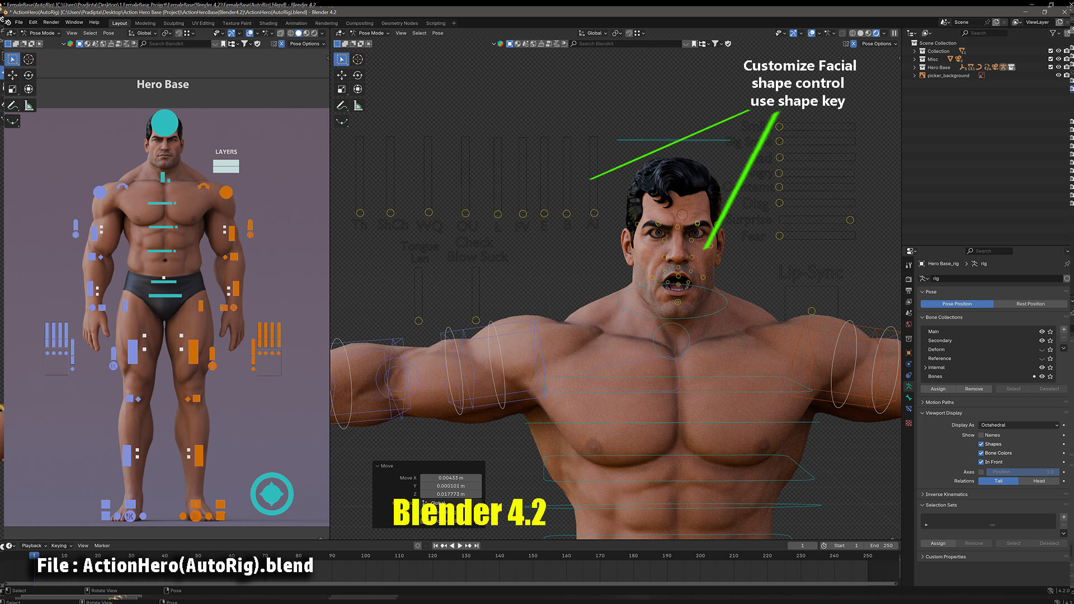Image resolution: width=1074 pixels, height=604 pixels.
Task: Expand the Motion Paths panel
Action: tap(939, 403)
